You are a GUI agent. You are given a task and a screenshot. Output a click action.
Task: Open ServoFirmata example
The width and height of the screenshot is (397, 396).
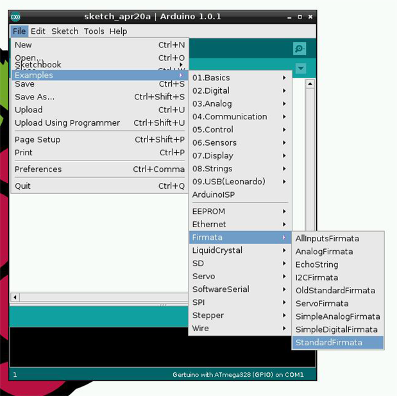tap(338, 304)
